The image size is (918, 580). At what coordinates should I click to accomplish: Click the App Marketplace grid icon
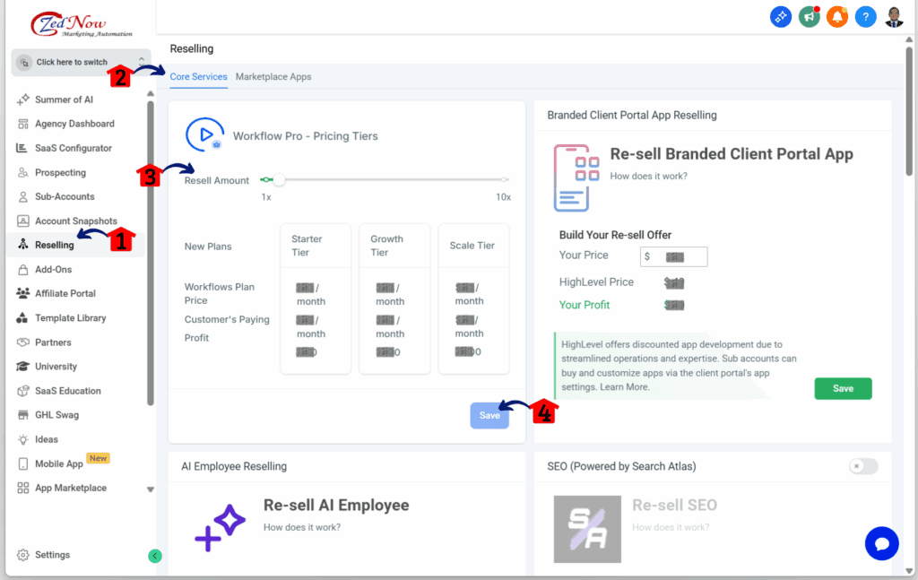(22, 488)
